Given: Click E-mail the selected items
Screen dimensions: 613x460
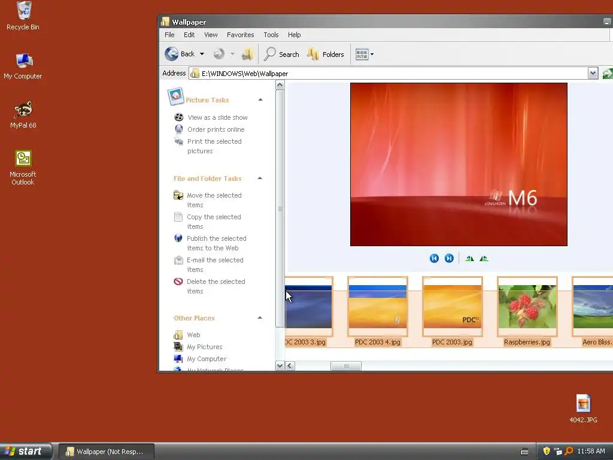Looking at the screenshot, I should [215, 264].
